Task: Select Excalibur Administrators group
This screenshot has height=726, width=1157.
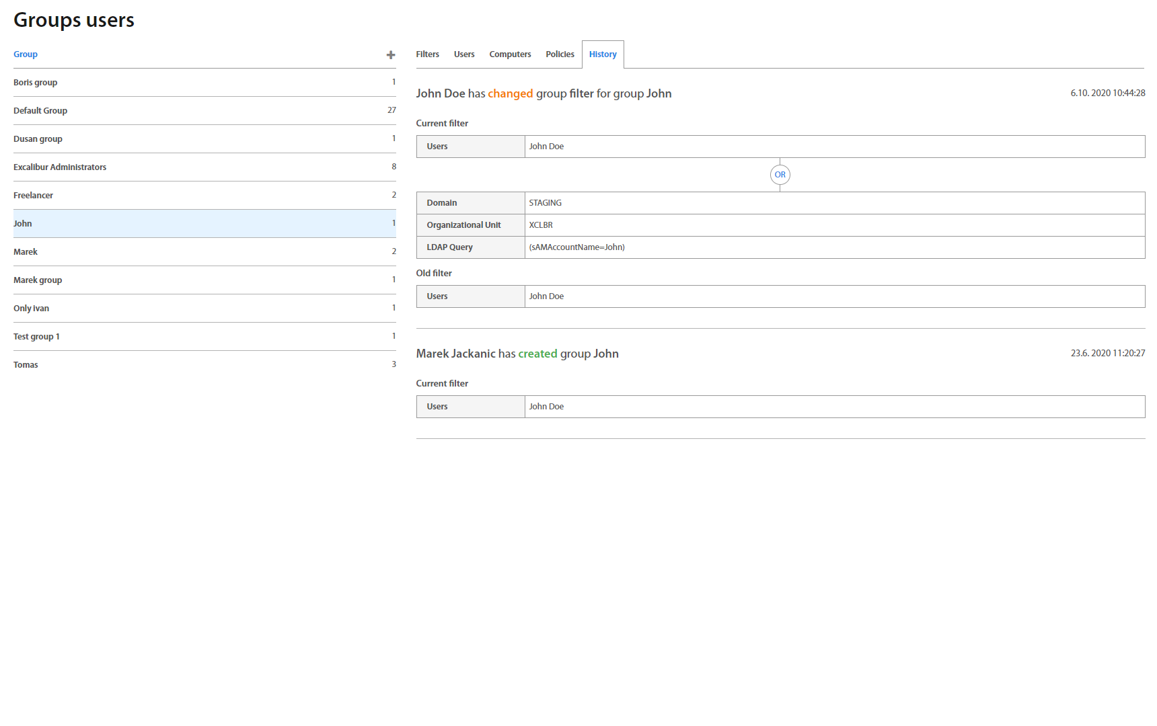Action: (60, 167)
